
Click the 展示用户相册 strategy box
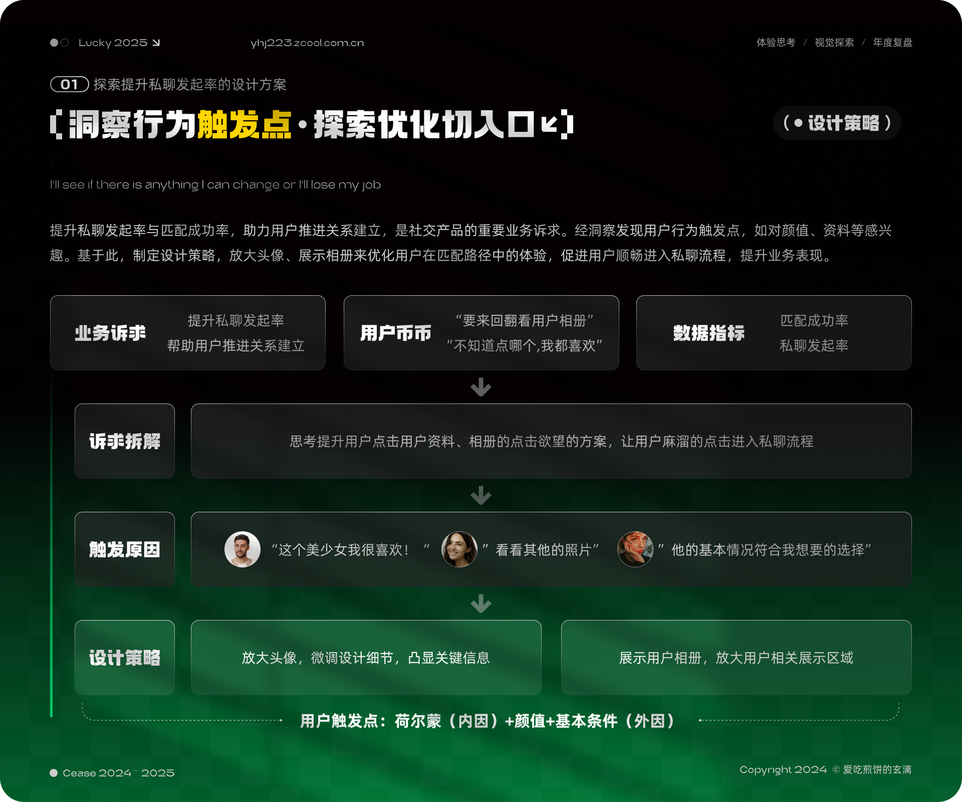point(736,658)
